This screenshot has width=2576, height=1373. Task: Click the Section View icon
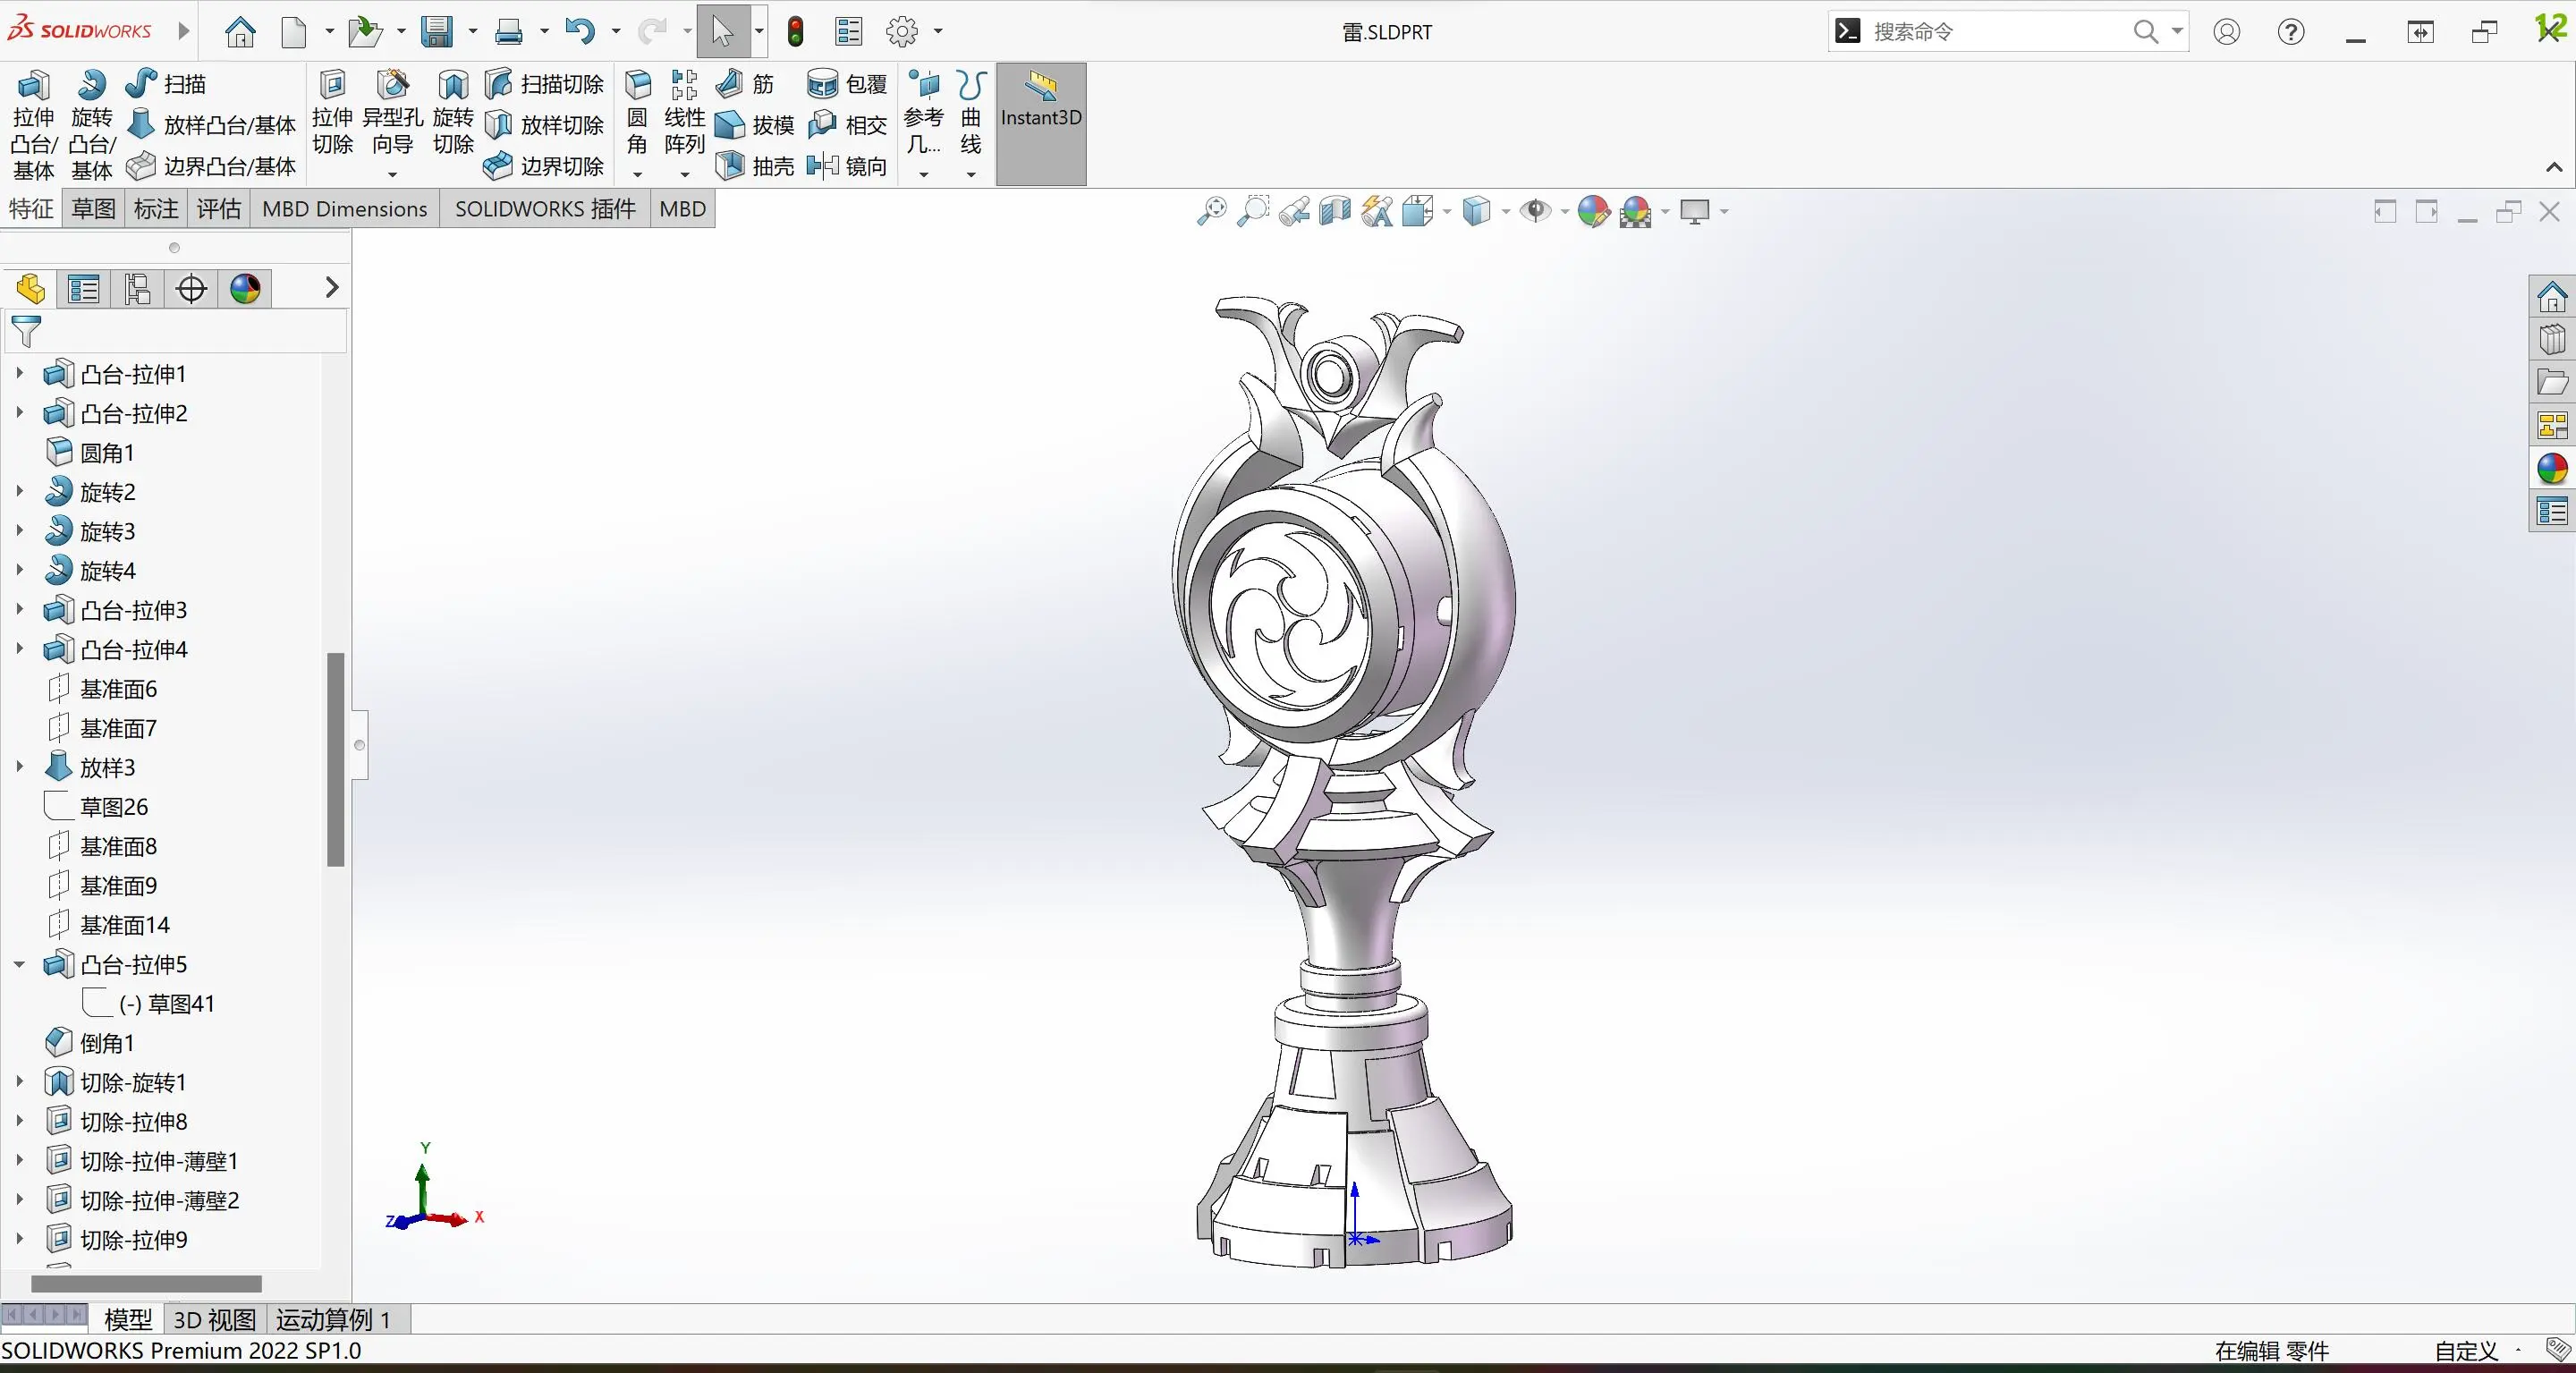(1334, 211)
